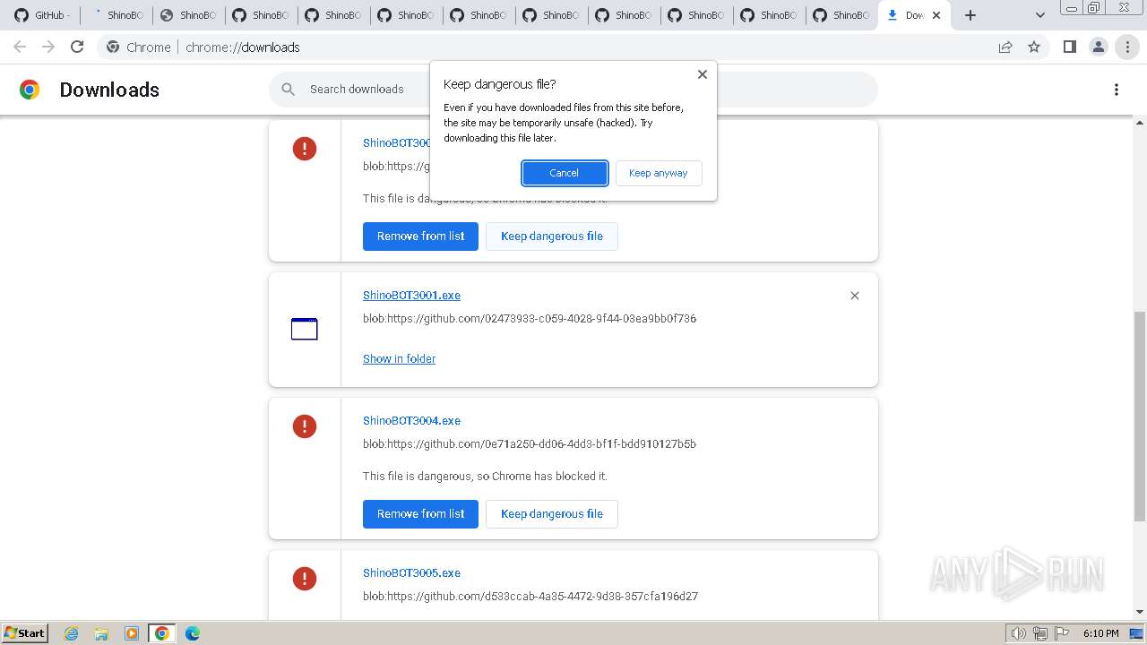Remove ShinoBOT3001.exe using its X button

[855, 296]
